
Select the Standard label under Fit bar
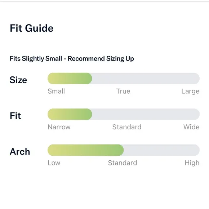pos(127,127)
